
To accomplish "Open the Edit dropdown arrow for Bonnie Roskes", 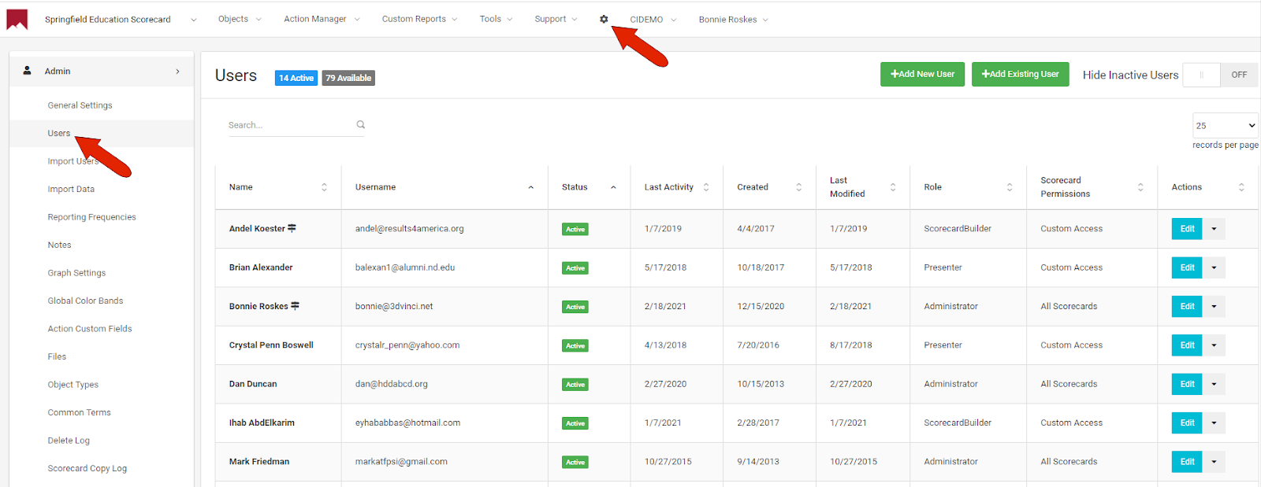I will (1214, 306).
